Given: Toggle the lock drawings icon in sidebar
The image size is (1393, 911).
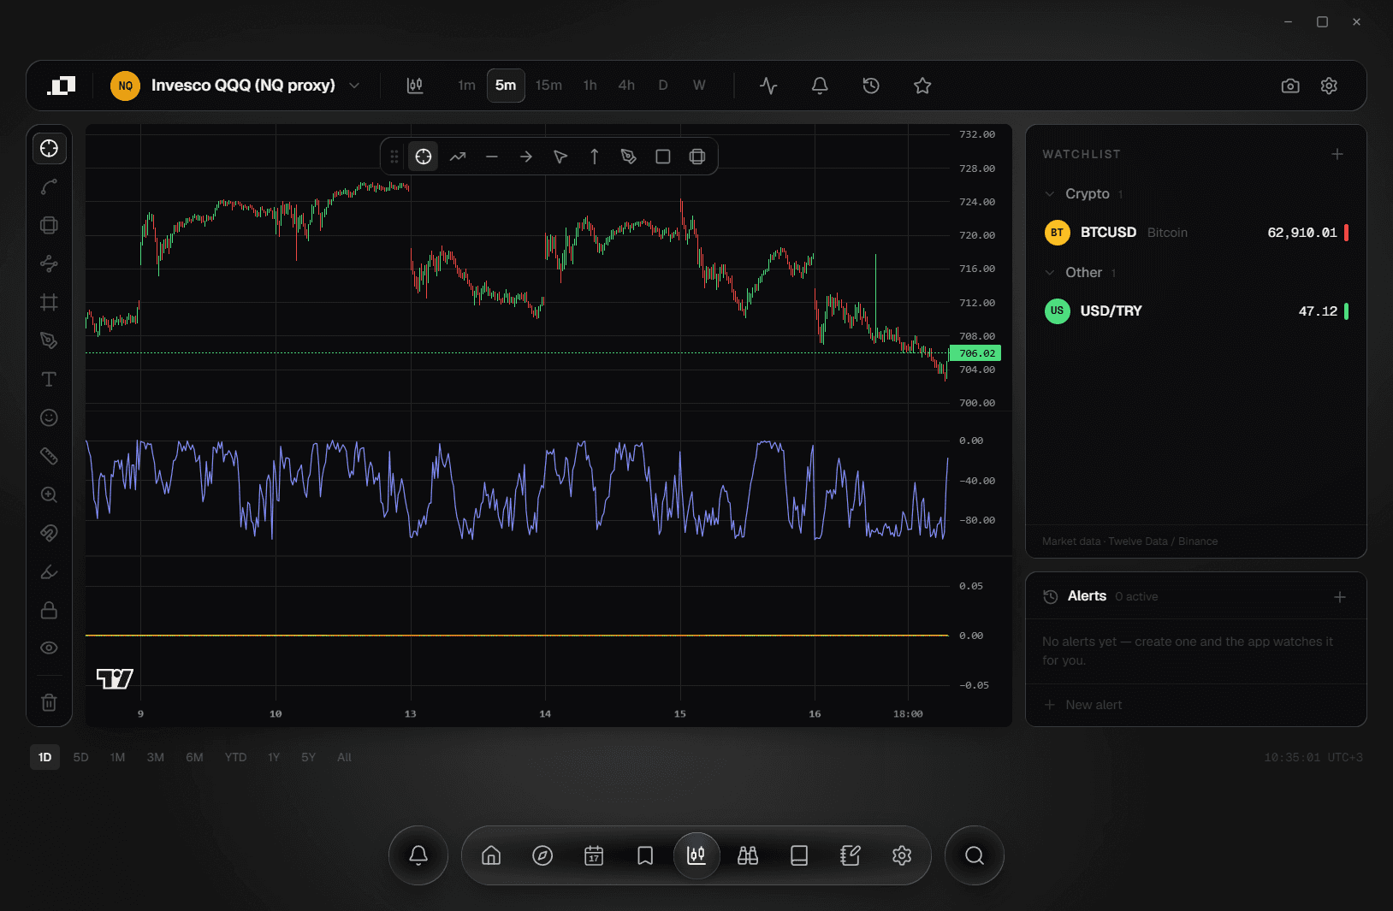Looking at the screenshot, I should point(49,610).
